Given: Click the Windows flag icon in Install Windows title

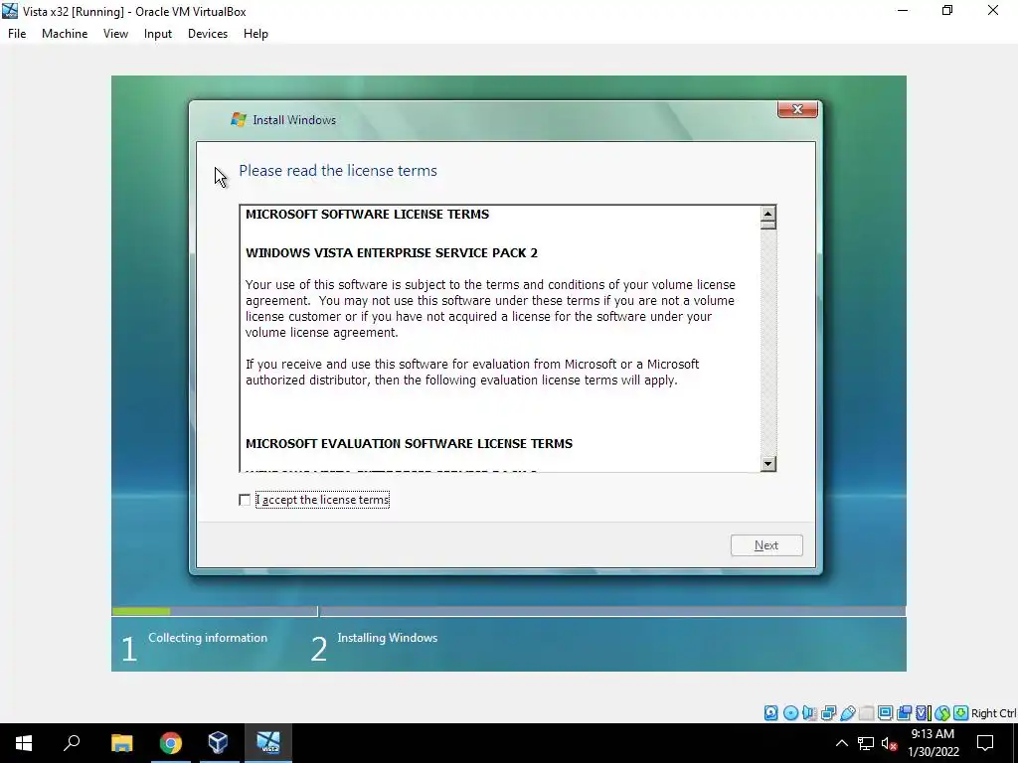Looking at the screenshot, I should [x=239, y=119].
